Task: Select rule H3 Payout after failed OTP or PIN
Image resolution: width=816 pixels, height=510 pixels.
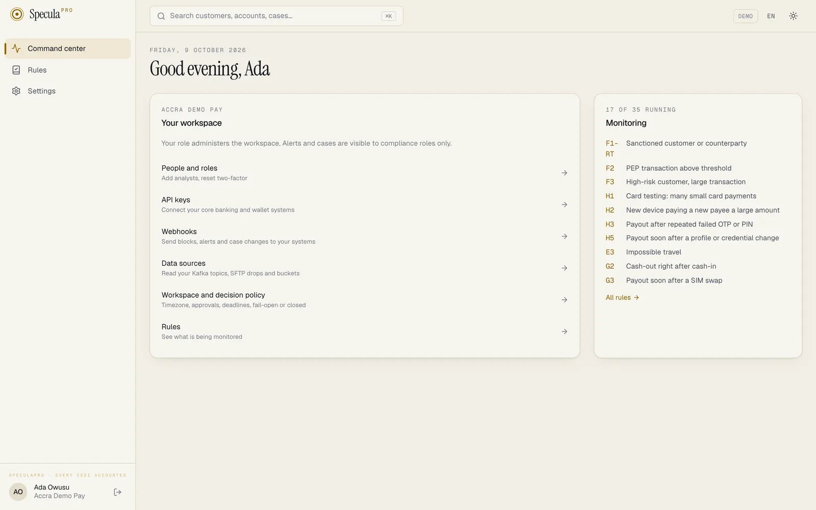Action: tap(698, 224)
